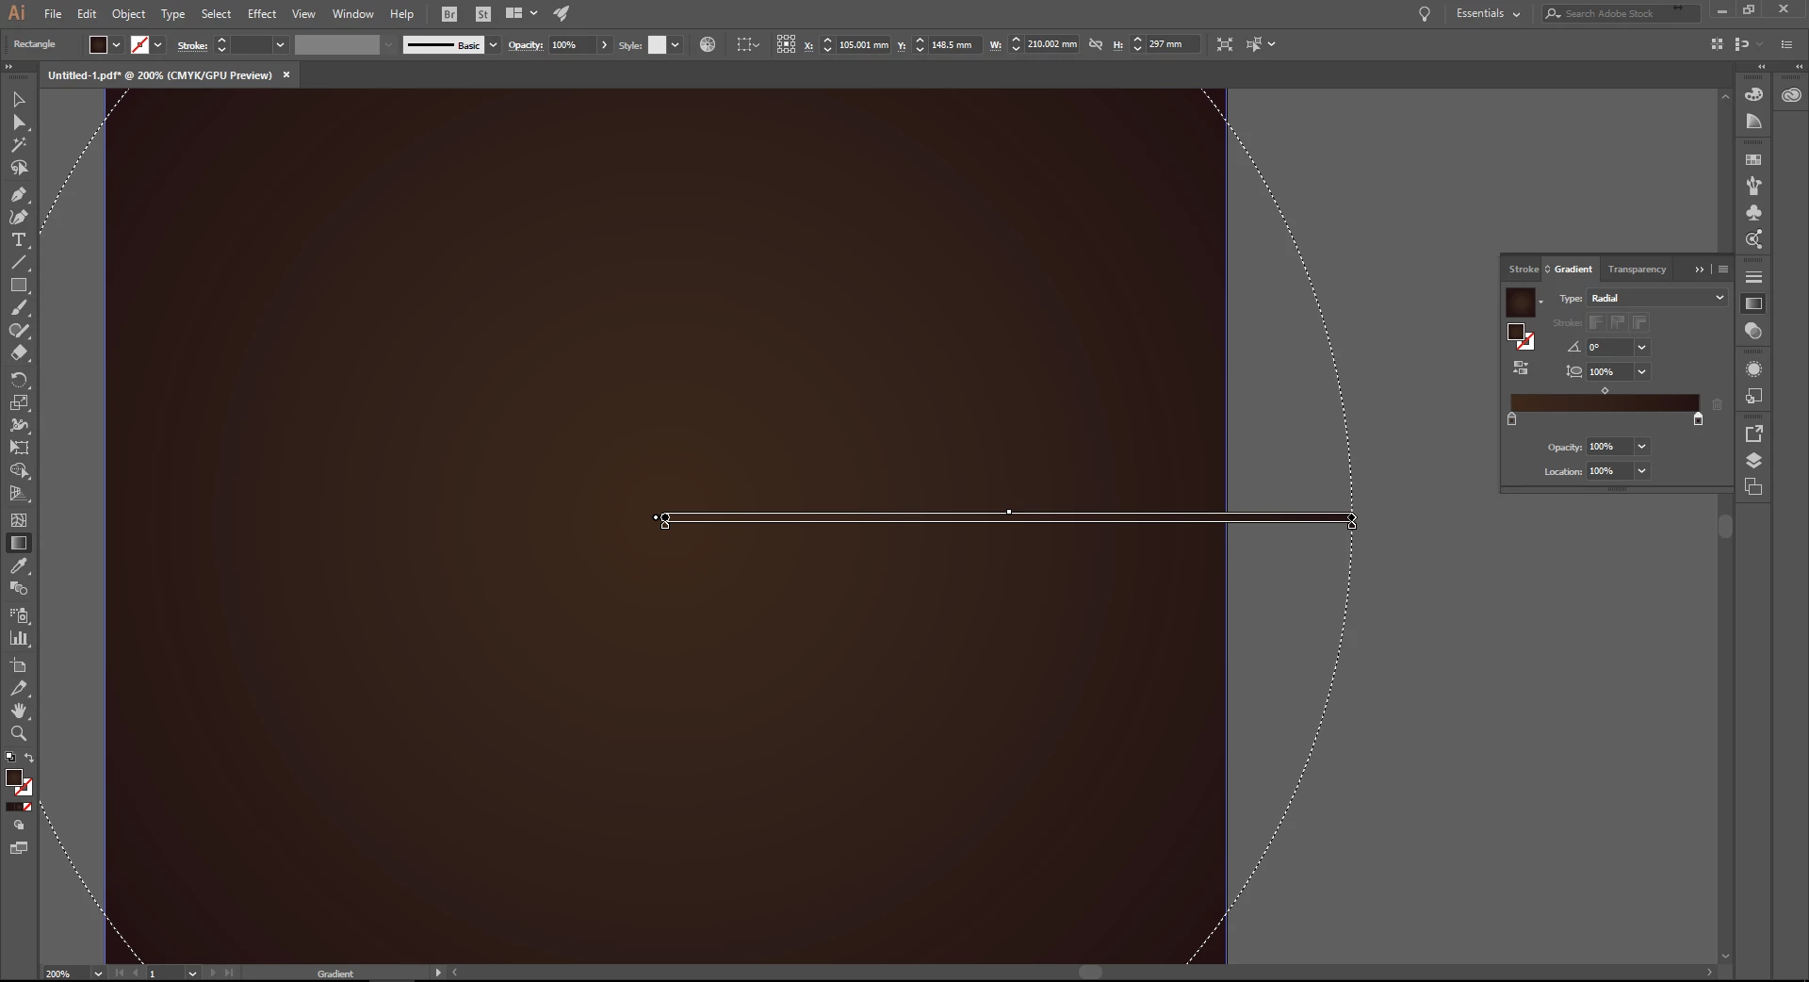Select the Paintbrush tool
The height and width of the screenshot is (982, 1809).
[x=19, y=308]
